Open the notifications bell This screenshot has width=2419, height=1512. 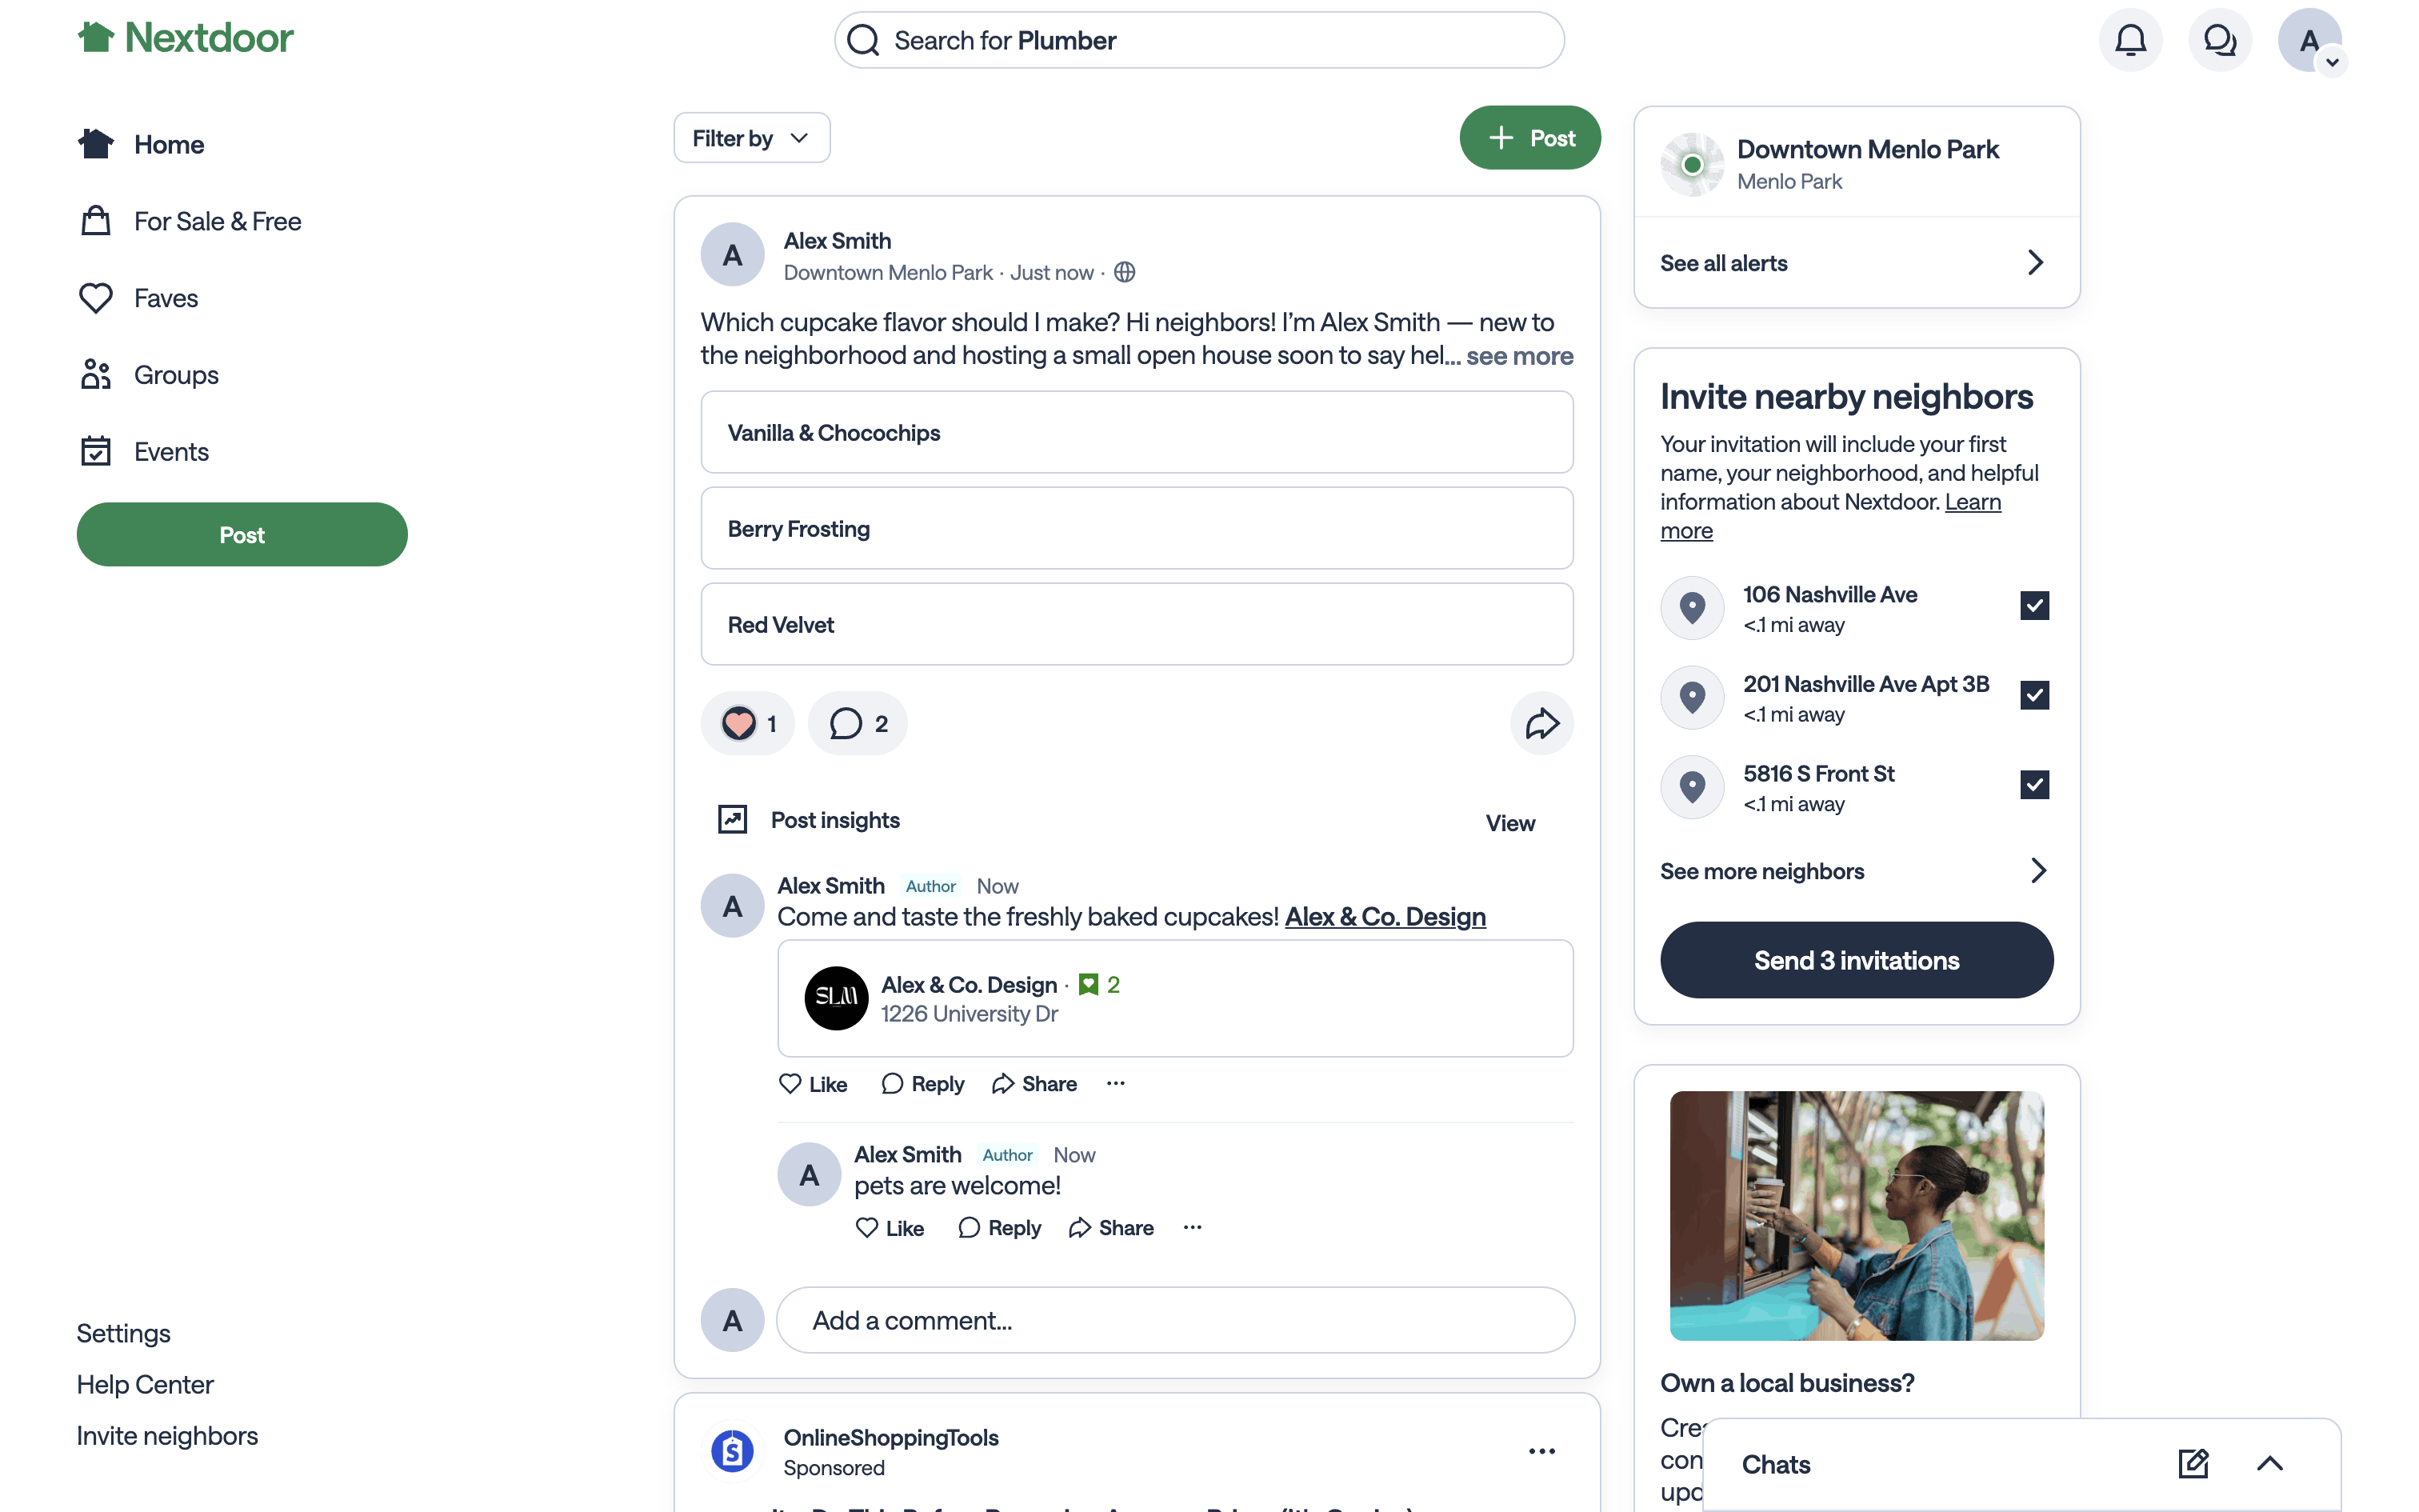[2130, 40]
